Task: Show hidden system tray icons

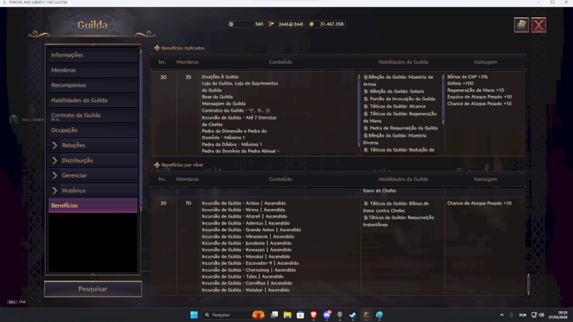Action: 502,315
